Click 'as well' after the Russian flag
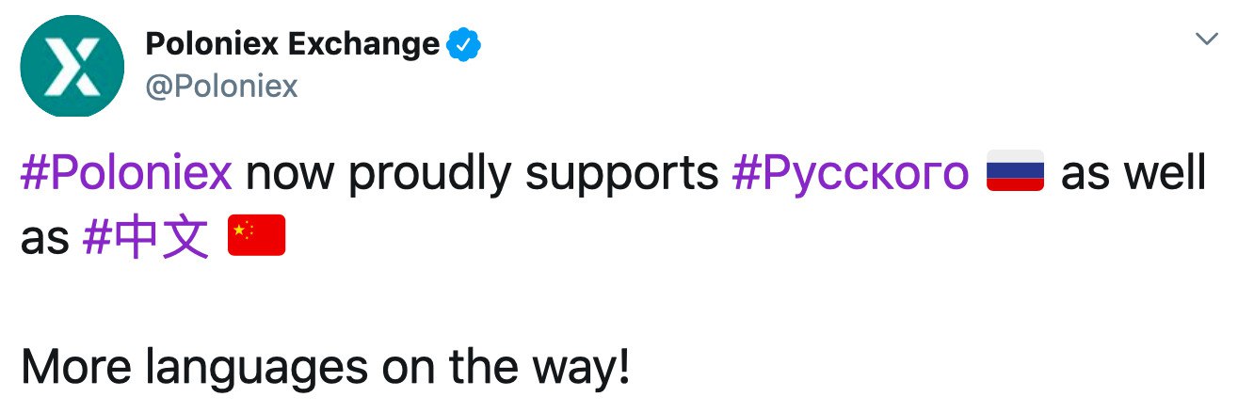 (1133, 174)
